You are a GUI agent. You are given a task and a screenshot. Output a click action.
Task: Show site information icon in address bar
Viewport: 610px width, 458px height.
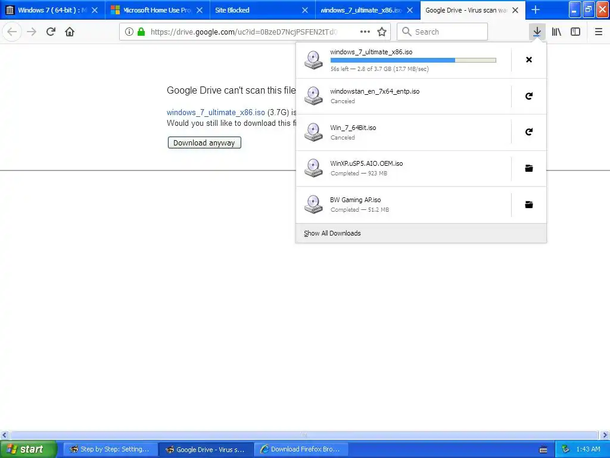click(129, 32)
